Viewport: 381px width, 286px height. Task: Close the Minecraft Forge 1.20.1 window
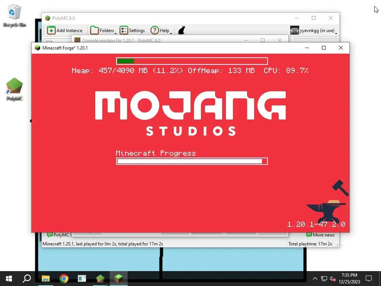click(x=341, y=48)
